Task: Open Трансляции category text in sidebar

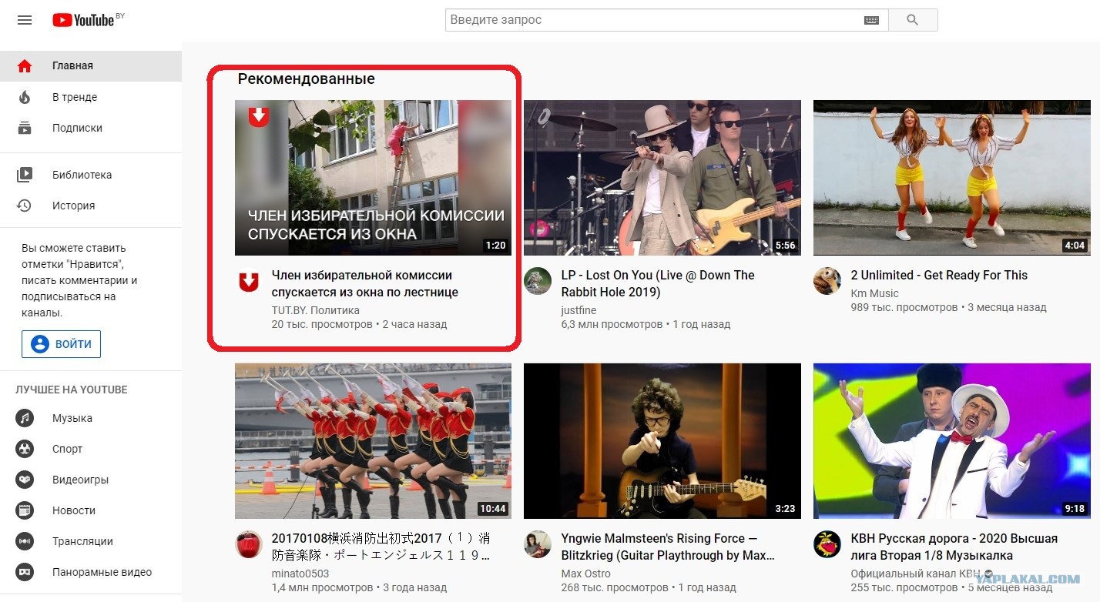Action: (82, 541)
